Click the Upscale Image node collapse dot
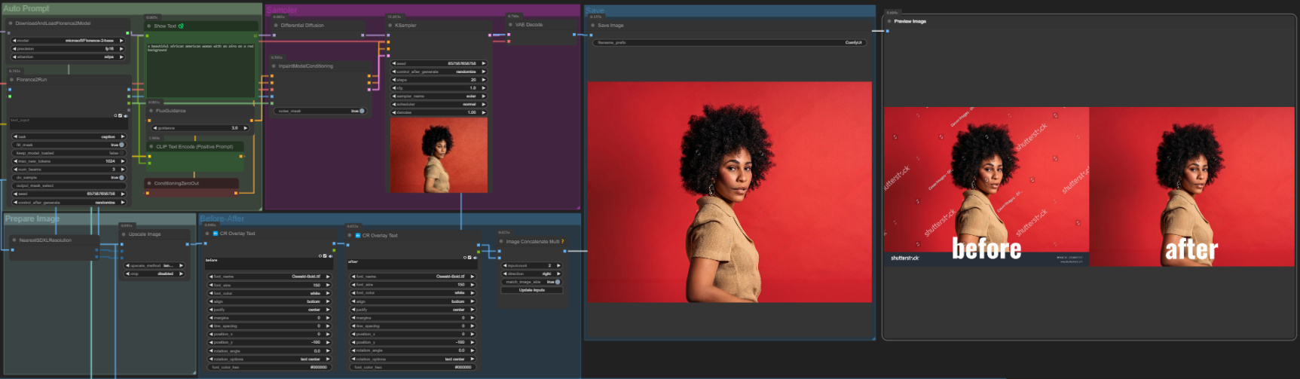1300x379 pixels. pyautogui.click(x=124, y=234)
